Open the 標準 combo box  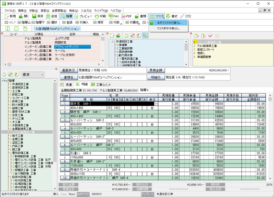coord(33,75)
